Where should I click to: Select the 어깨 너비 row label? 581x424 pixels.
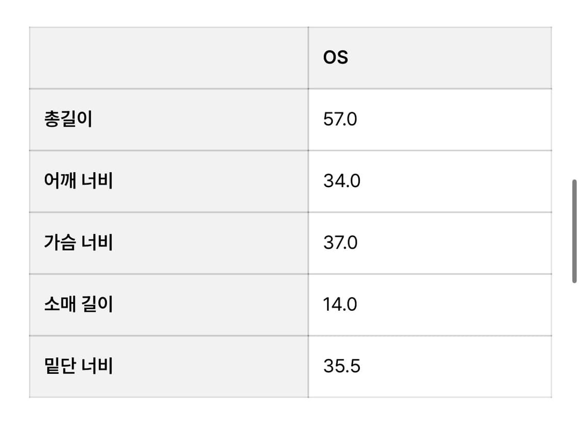click(x=78, y=181)
